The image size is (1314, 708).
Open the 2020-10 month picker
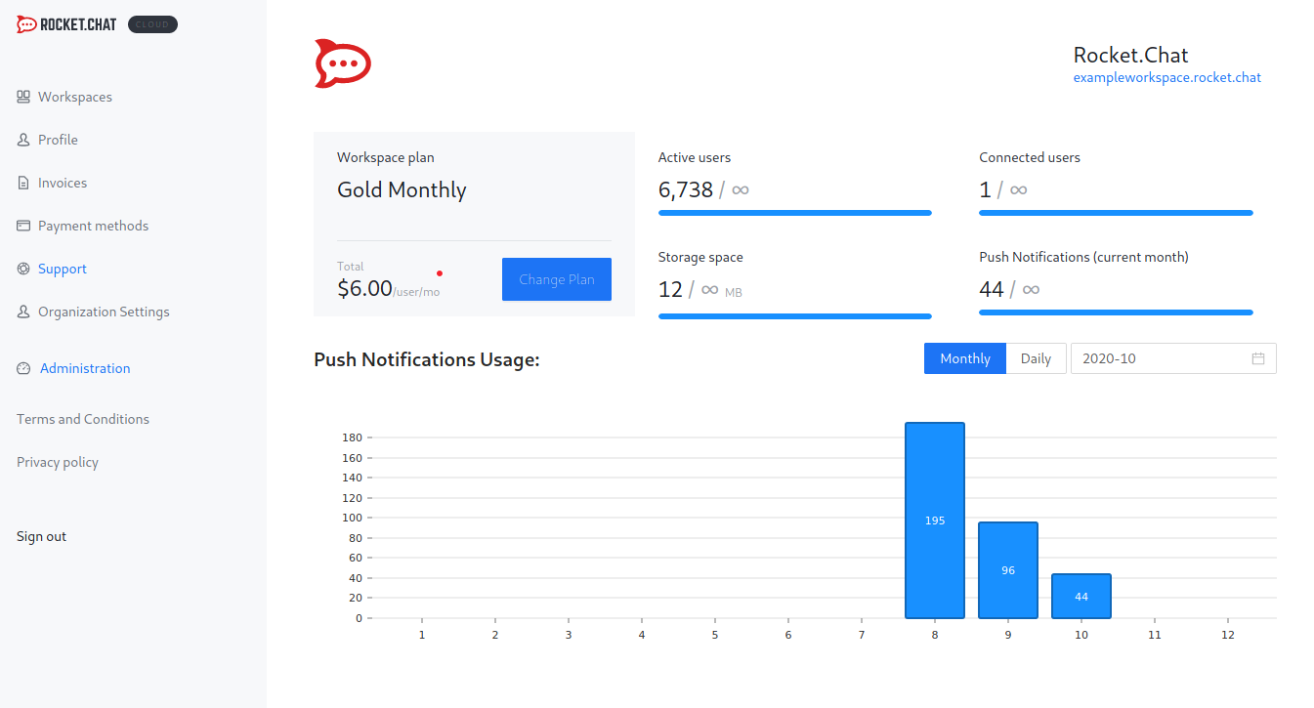(1163, 358)
